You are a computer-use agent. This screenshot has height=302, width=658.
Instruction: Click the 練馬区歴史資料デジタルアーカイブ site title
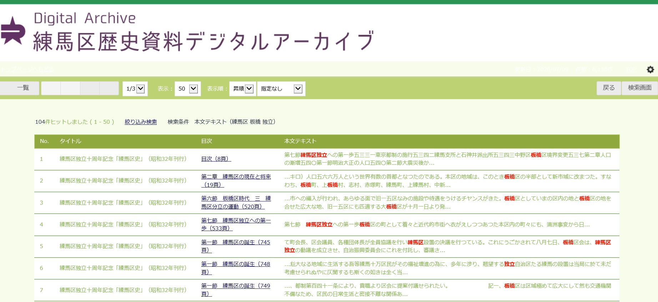click(204, 41)
